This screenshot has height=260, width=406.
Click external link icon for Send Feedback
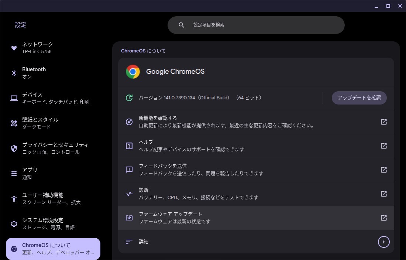point(384,170)
